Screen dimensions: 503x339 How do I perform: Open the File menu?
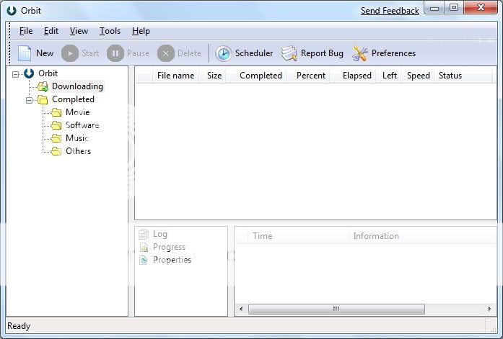(x=26, y=31)
